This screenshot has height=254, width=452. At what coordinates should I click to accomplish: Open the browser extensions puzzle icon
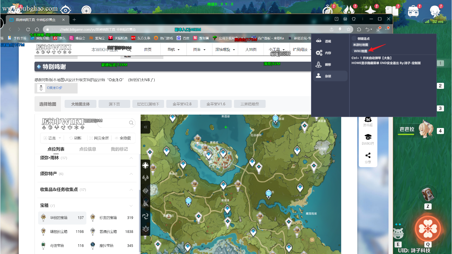pyautogui.click(x=359, y=29)
